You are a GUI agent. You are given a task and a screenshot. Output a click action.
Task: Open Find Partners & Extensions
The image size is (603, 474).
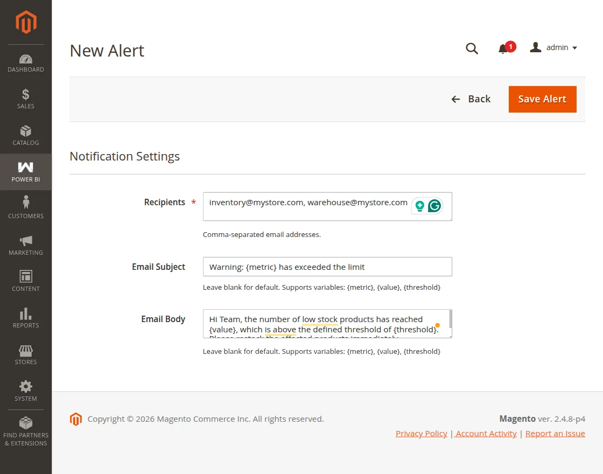[26, 431]
